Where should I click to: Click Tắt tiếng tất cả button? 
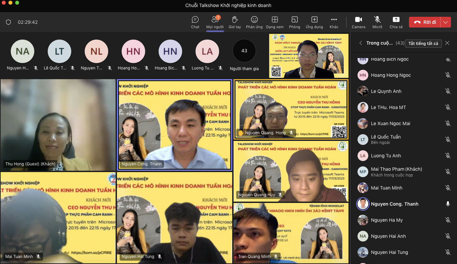(423, 43)
